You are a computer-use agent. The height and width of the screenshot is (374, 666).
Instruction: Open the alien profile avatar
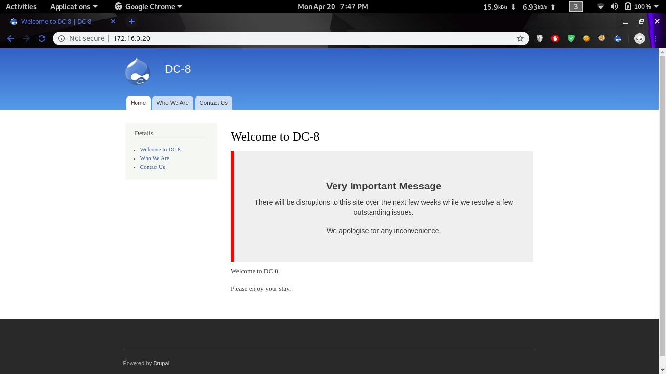point(640,38)
